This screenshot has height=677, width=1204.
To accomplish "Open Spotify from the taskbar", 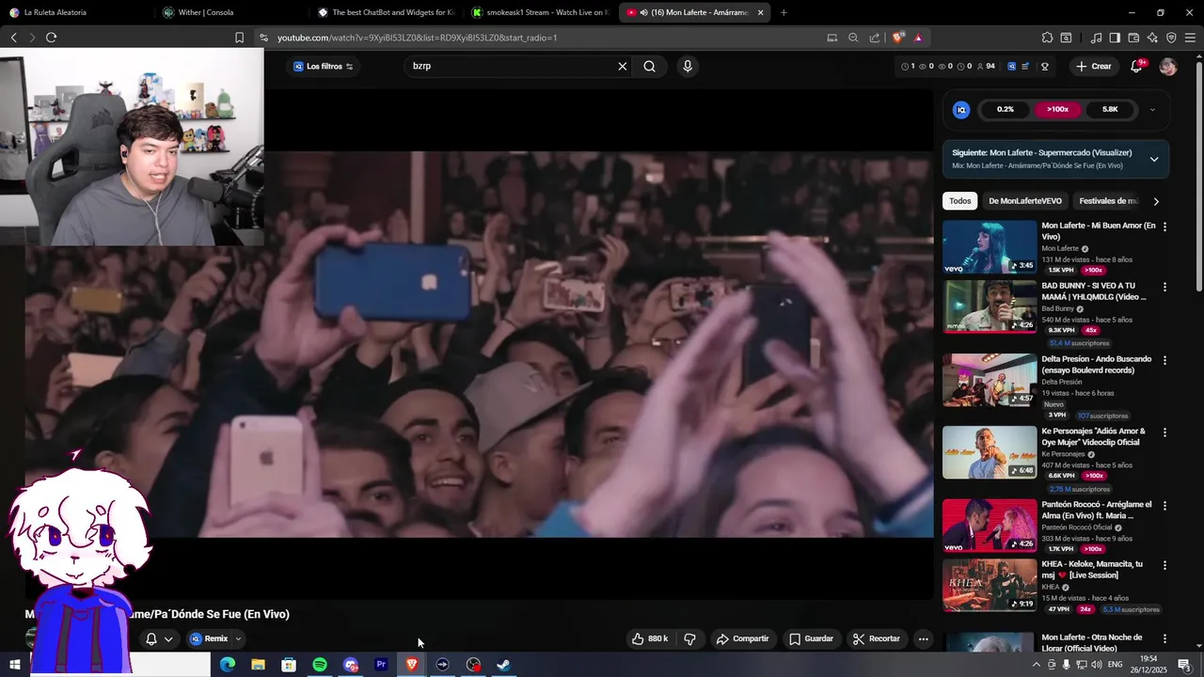I will (320, 665).
